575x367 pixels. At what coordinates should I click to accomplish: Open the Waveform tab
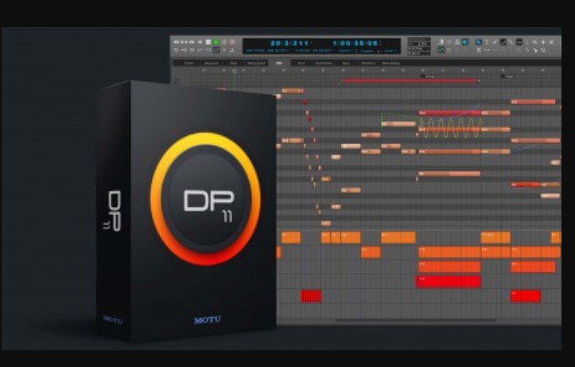[x=367, y=63]
